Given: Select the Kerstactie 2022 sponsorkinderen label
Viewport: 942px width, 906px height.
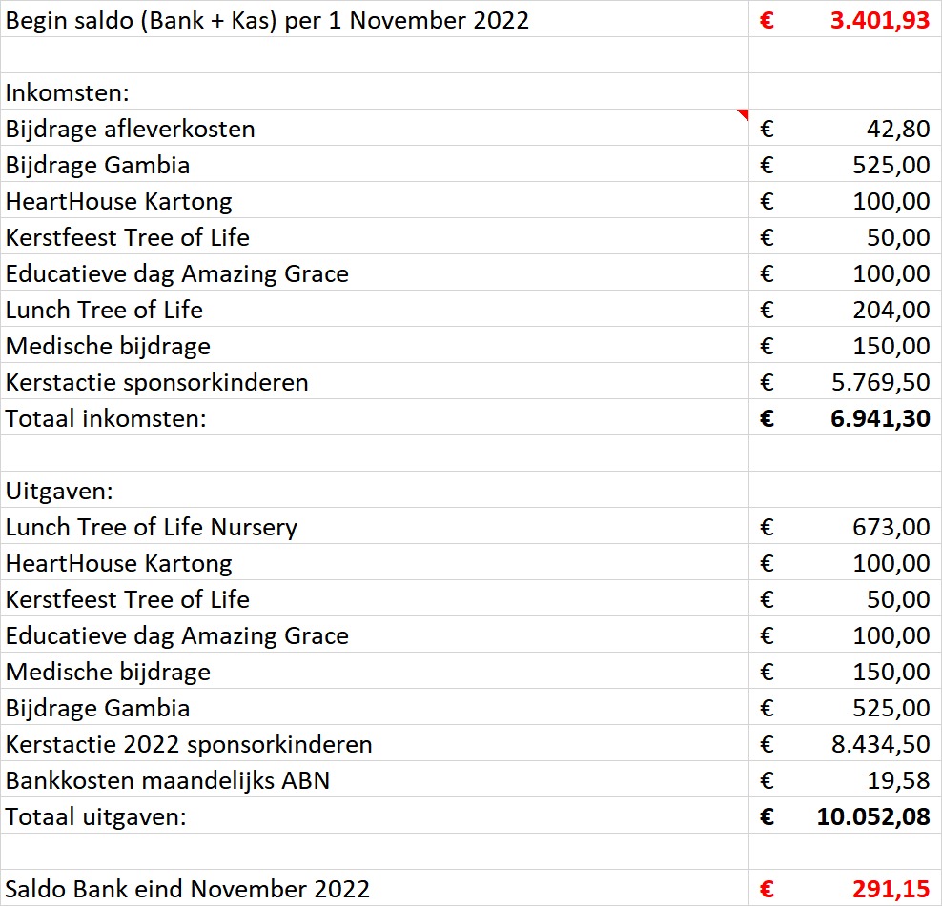Looking at the screenshot, I should click(x=189, y=744).
